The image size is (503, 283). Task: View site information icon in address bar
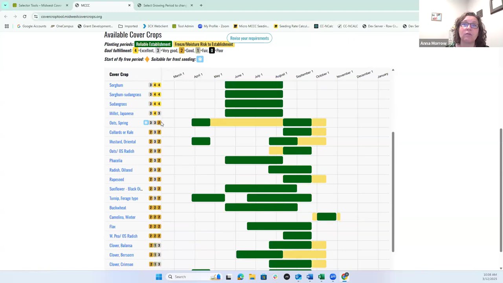pos(36,17)
